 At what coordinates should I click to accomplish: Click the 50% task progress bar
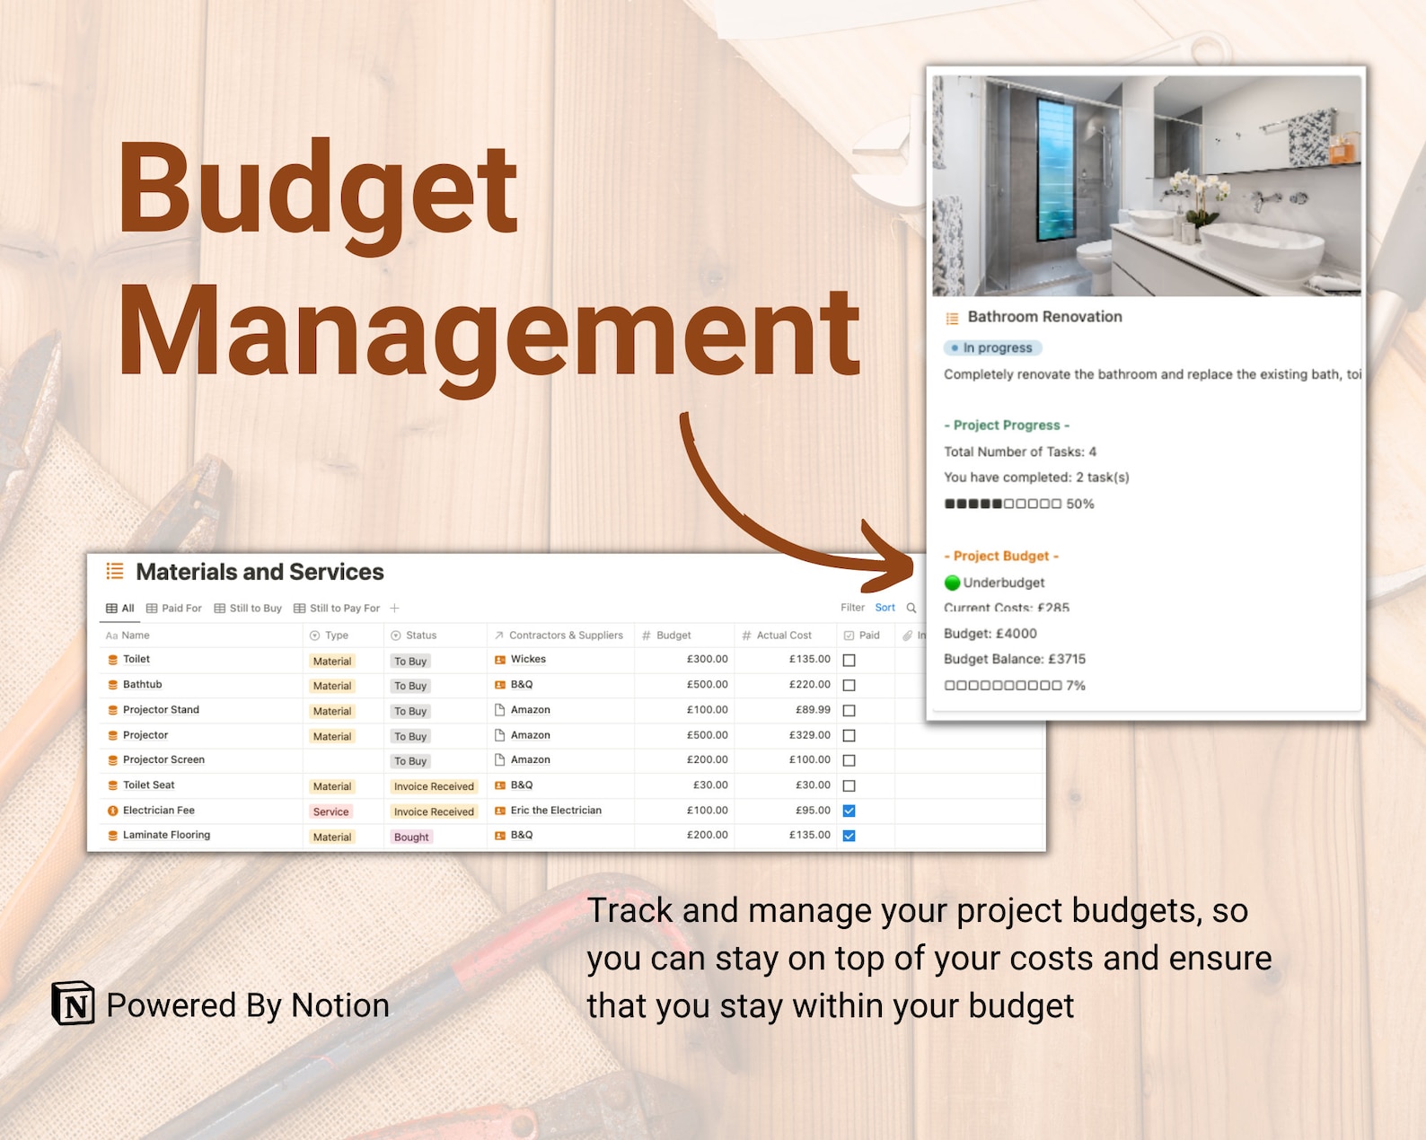(x=1002, y=504)
